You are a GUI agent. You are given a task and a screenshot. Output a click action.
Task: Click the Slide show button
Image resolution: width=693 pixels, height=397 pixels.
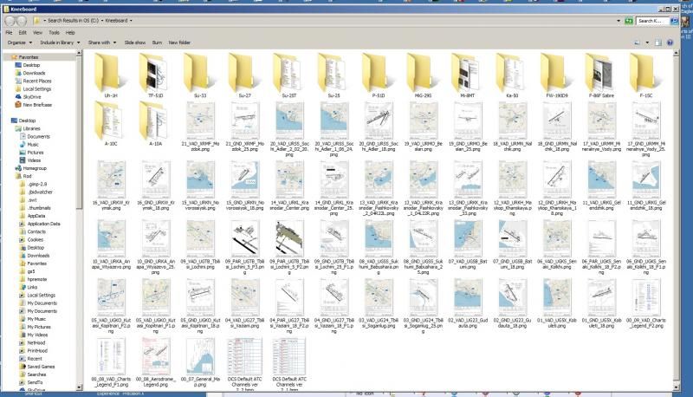tap(135, 42)
